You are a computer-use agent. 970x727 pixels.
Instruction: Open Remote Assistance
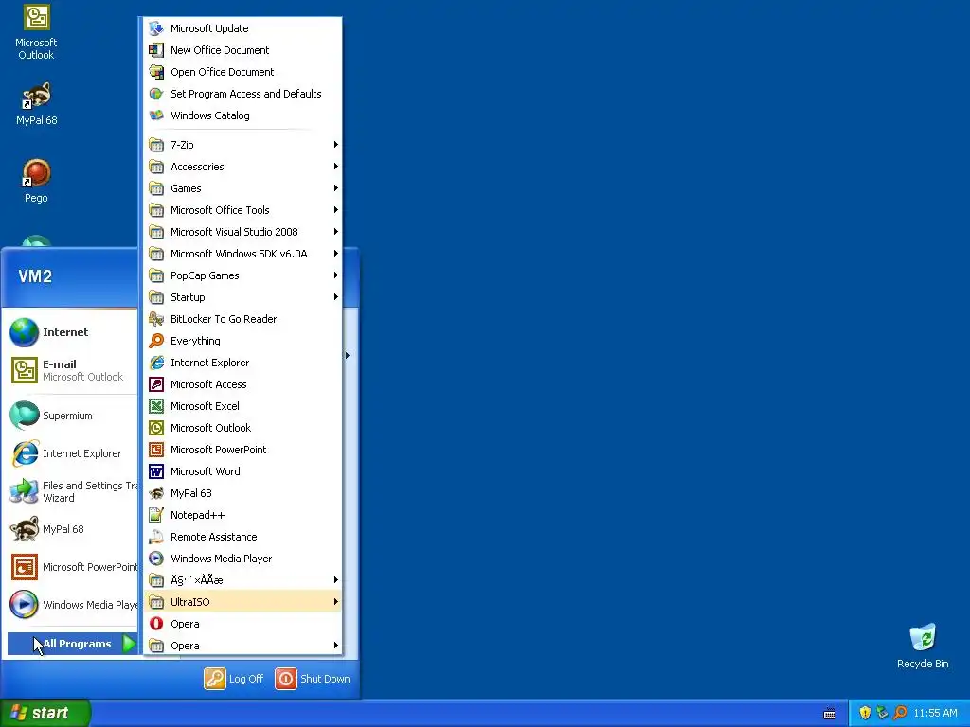(x=242, y=537)
